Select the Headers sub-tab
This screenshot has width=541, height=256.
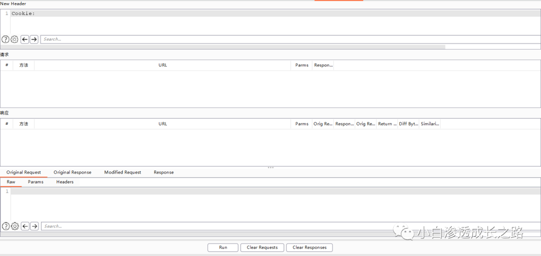[65, 182]
